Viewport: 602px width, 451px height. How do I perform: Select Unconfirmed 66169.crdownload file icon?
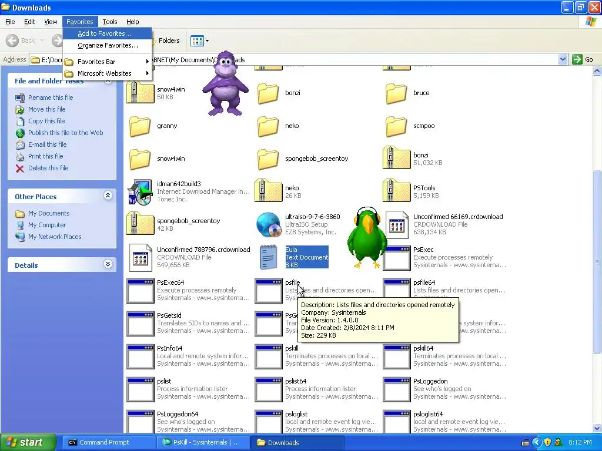[x=397, y=225]
